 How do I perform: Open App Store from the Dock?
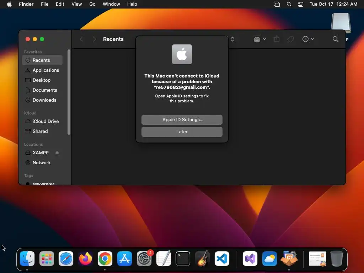pos(124,258)
